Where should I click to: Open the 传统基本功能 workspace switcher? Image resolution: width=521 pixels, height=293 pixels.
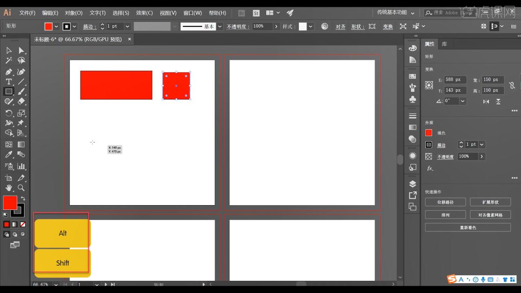coord(396,12)
